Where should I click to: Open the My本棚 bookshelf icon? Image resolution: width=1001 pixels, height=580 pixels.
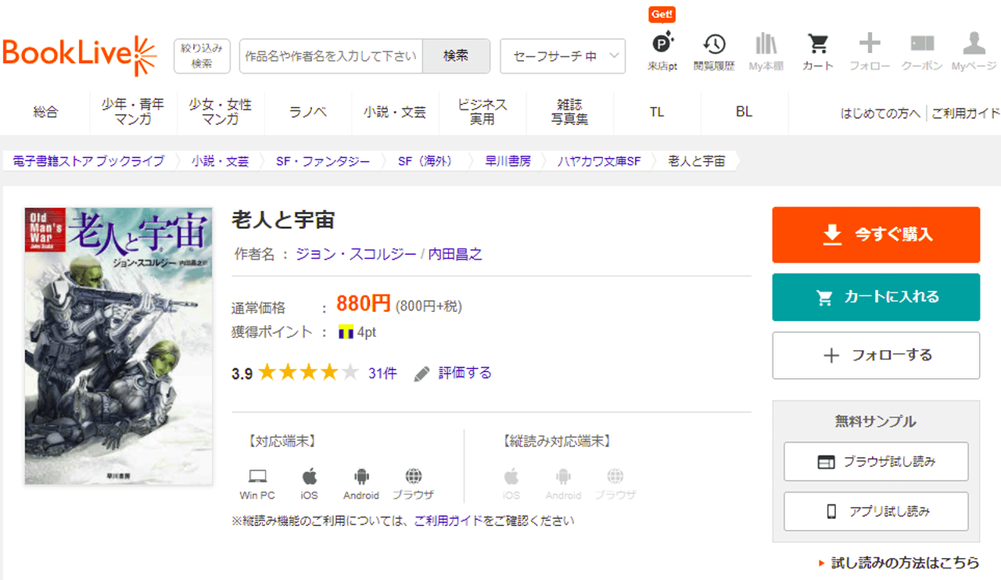pyautogui.click(x=766, y=45)
